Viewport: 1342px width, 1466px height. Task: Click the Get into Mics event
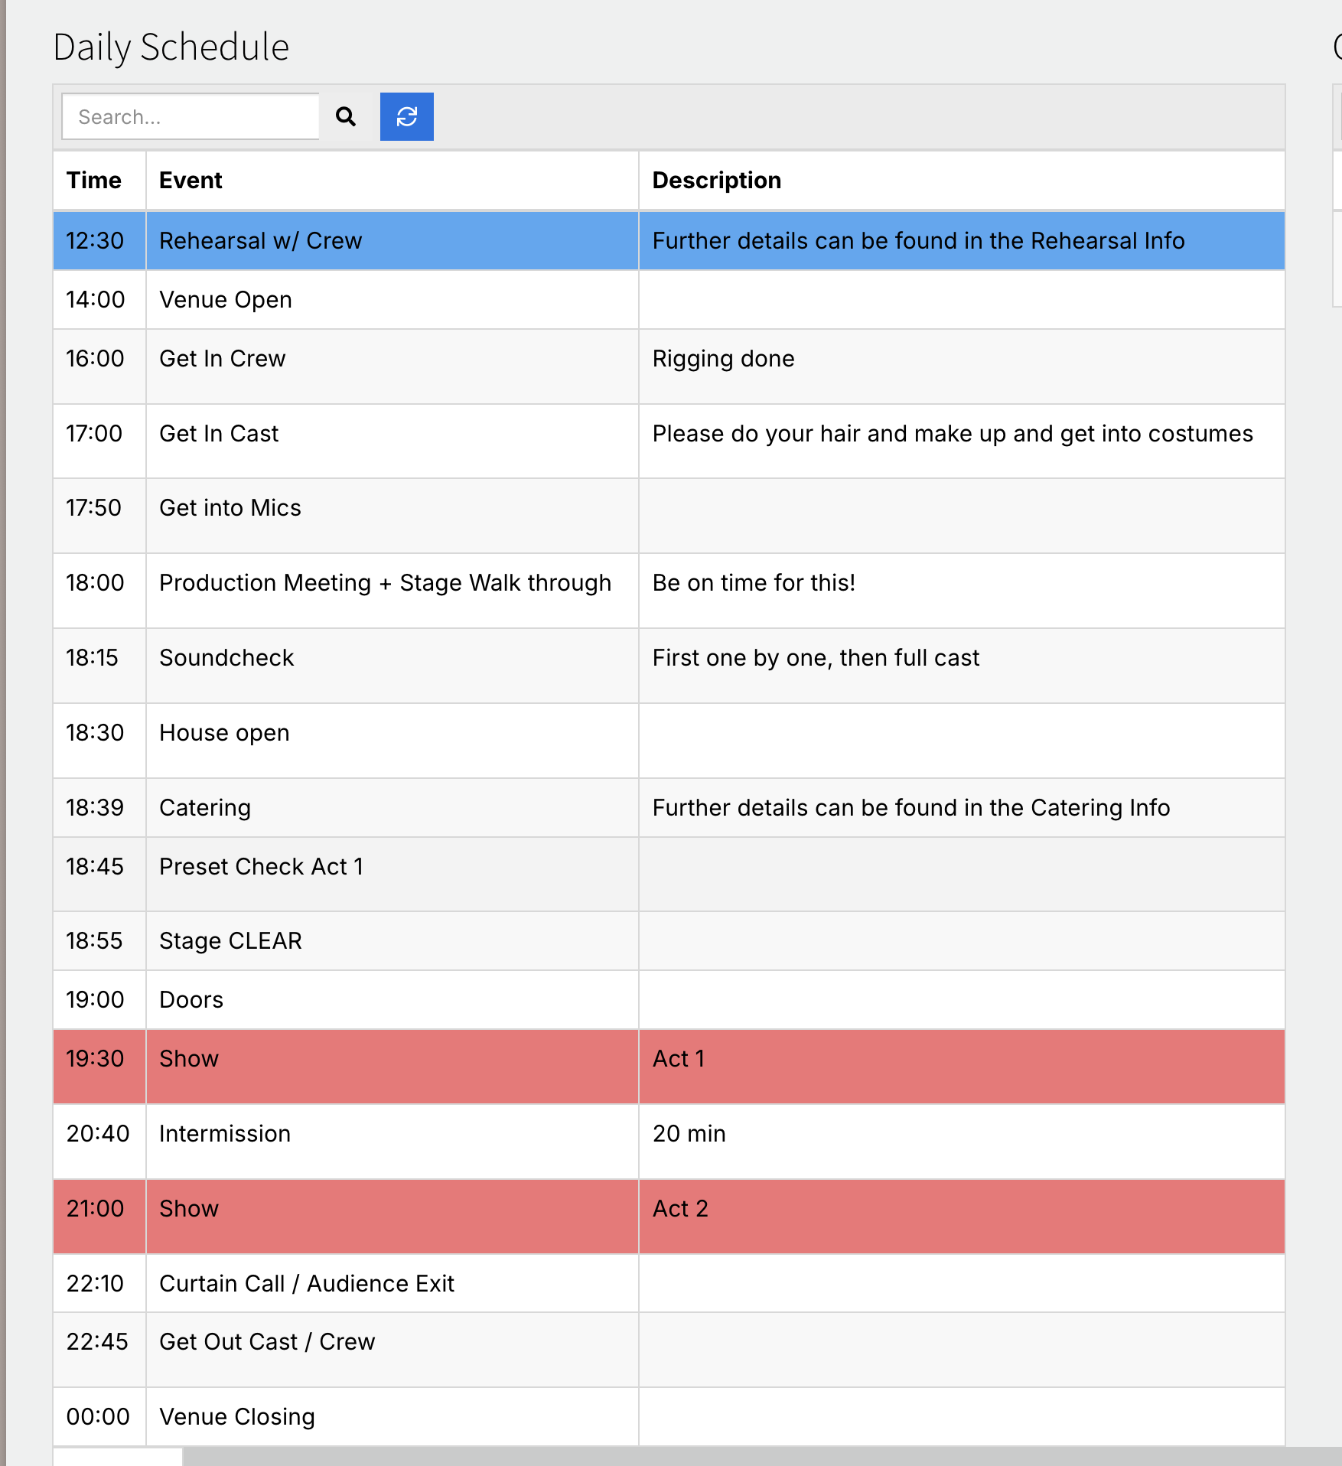click(x=230, y=507)
